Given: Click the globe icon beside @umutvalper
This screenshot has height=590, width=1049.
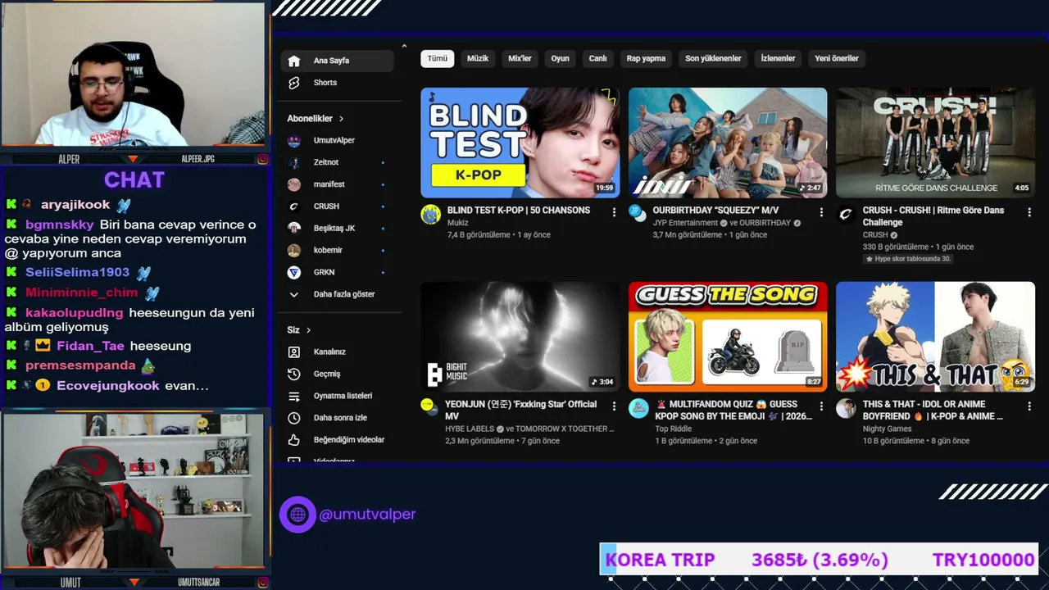Looking at the screenshot, I should pos(297,515).
